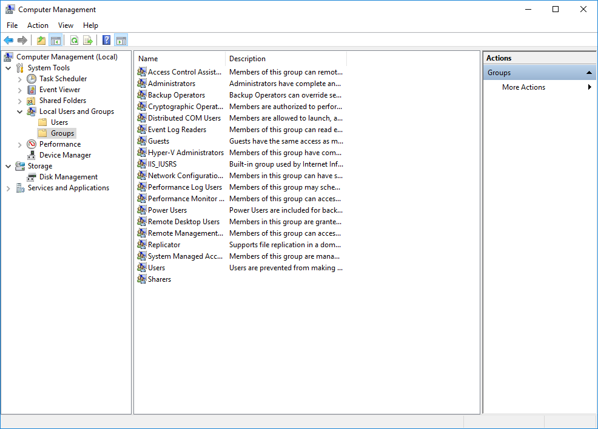Click the Task Scheduler clock icon
This screenshot has height=429, width=598.
32,79
